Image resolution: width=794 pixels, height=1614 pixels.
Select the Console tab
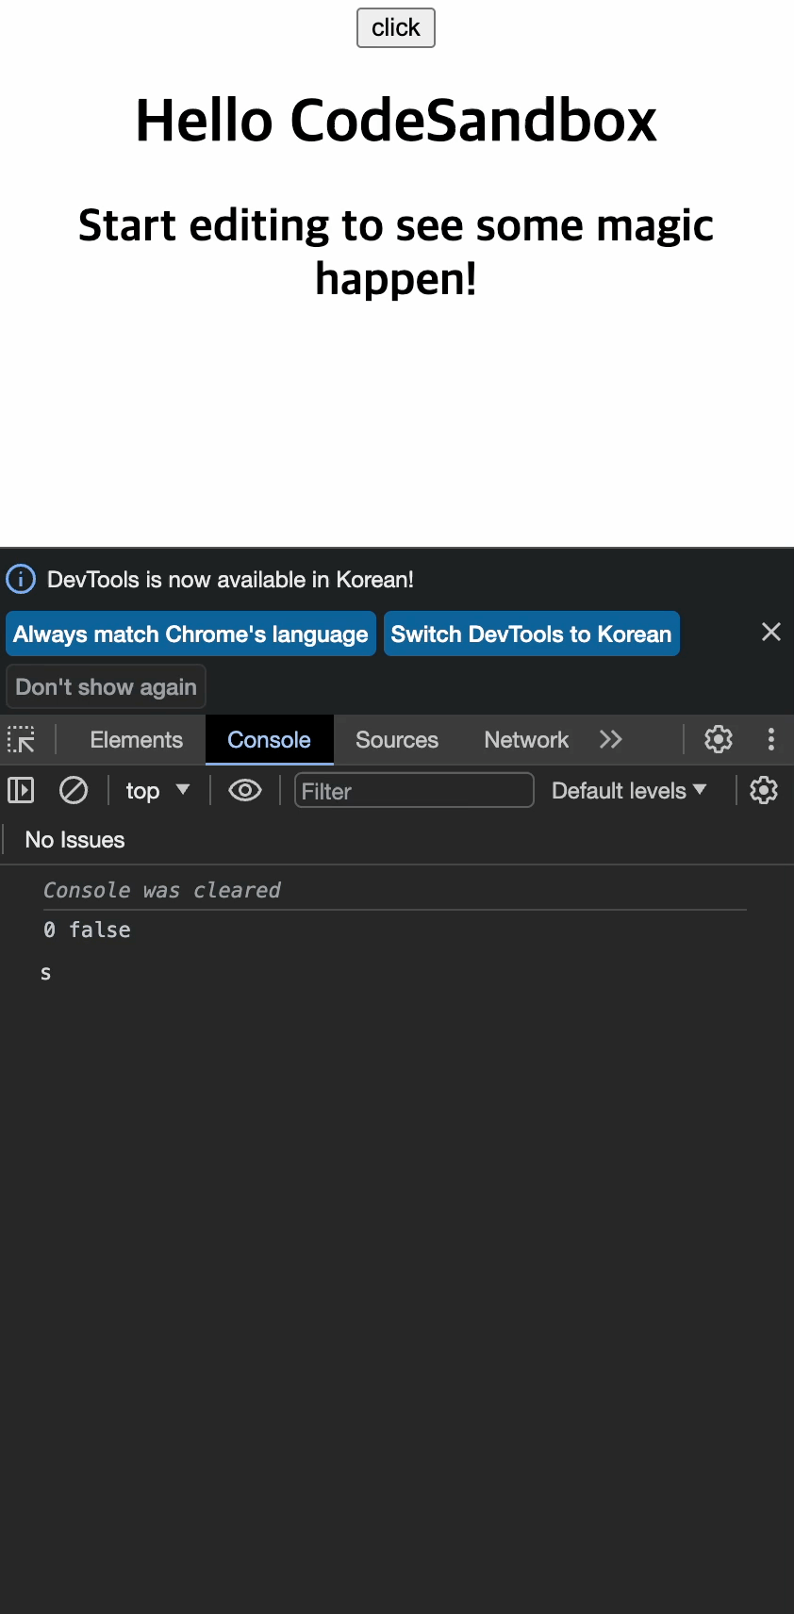pos(269,740)
